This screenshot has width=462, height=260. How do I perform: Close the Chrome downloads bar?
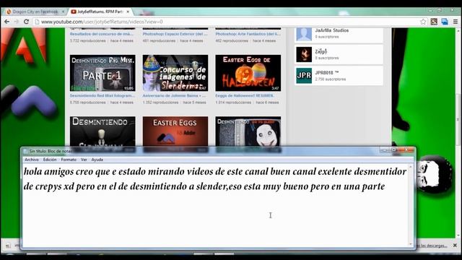click(455, 246)
